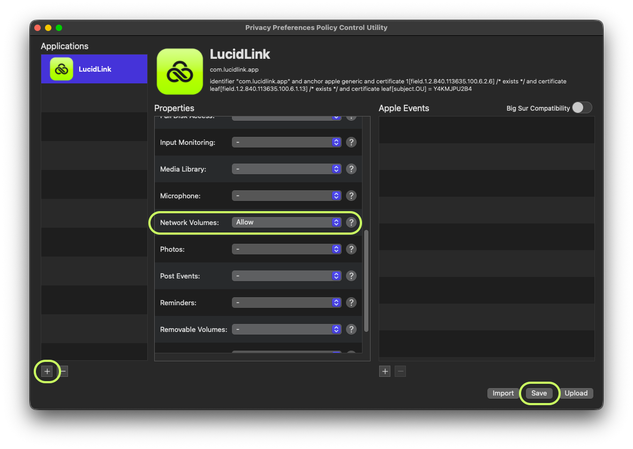Click the Apple Events heading
The image size is (633, 449).
(x=404, y=108)
